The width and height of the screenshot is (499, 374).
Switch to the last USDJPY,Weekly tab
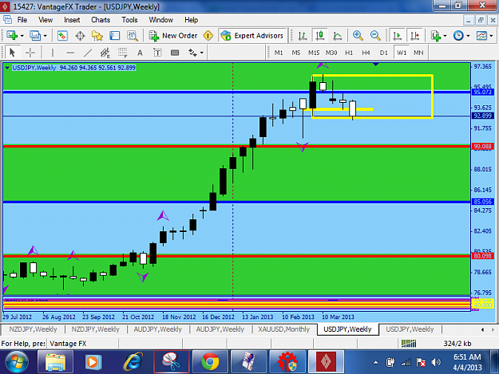tap(410, 329)
